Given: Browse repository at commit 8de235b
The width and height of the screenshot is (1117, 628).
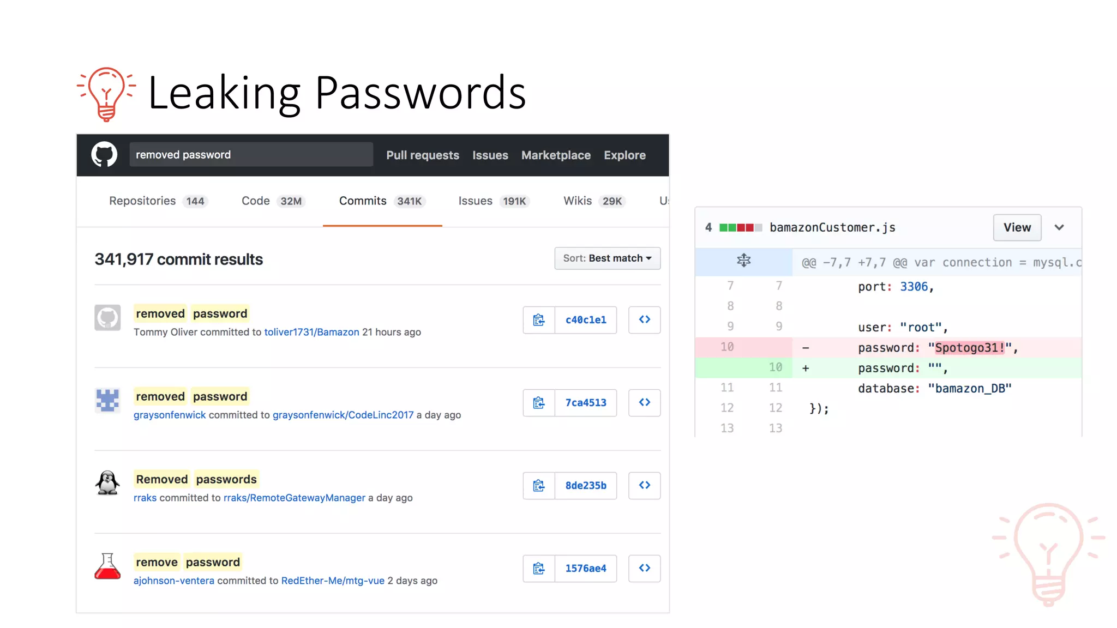Looking at the screenshot, I should (x=645, y=486).
